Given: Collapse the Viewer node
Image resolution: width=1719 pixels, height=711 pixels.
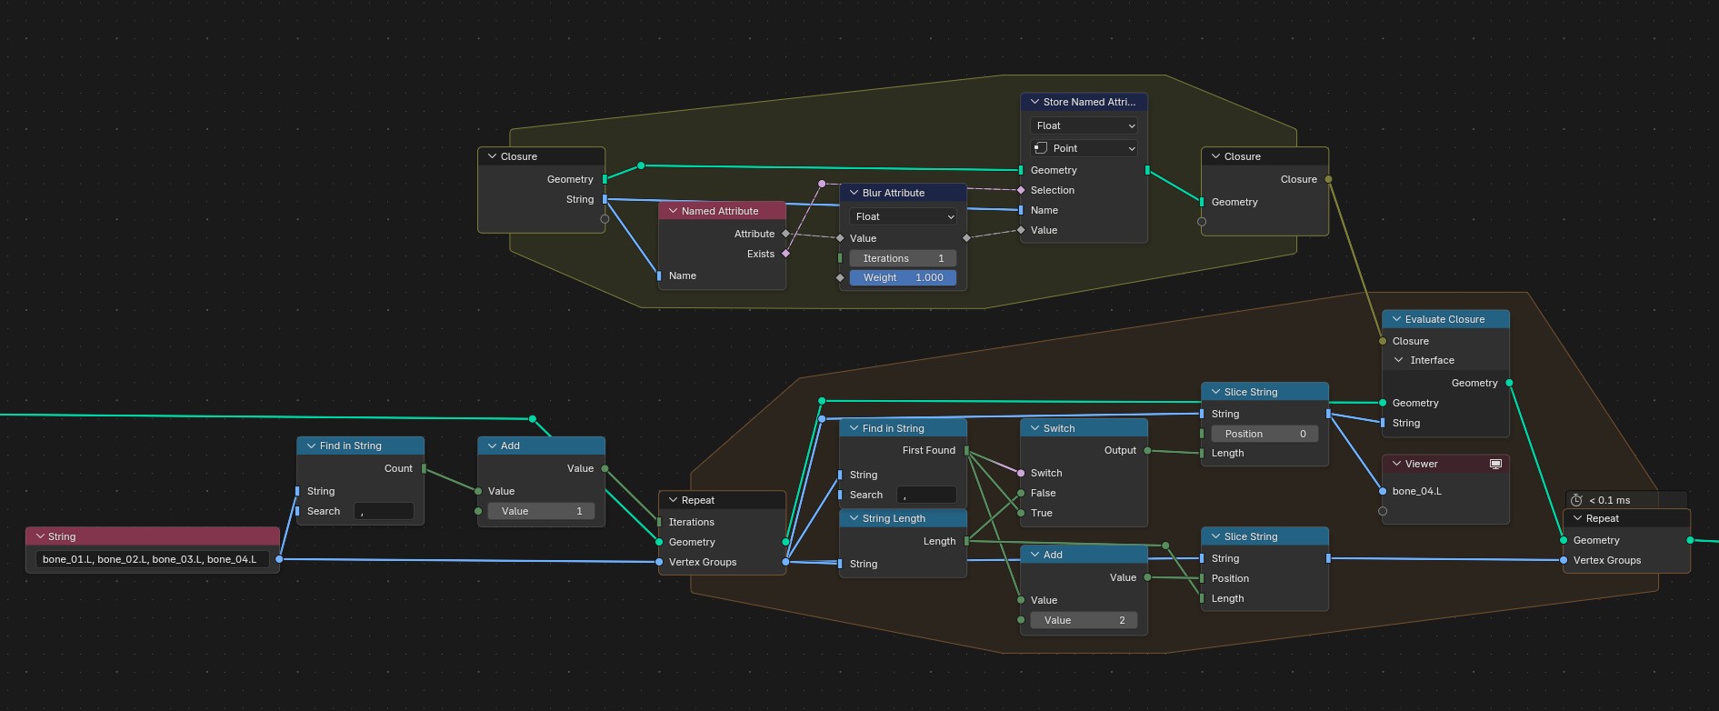Looking at the screenshot, I should [x=1396, y=464].
